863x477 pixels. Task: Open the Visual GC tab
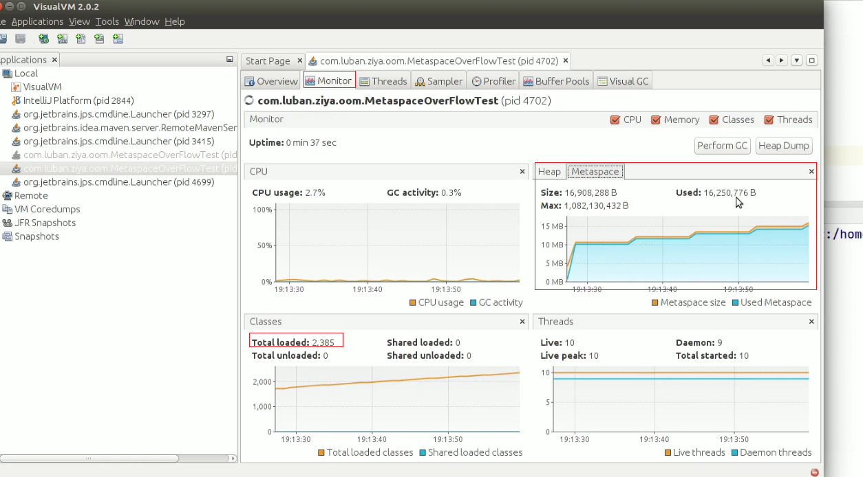click(623, 81)
